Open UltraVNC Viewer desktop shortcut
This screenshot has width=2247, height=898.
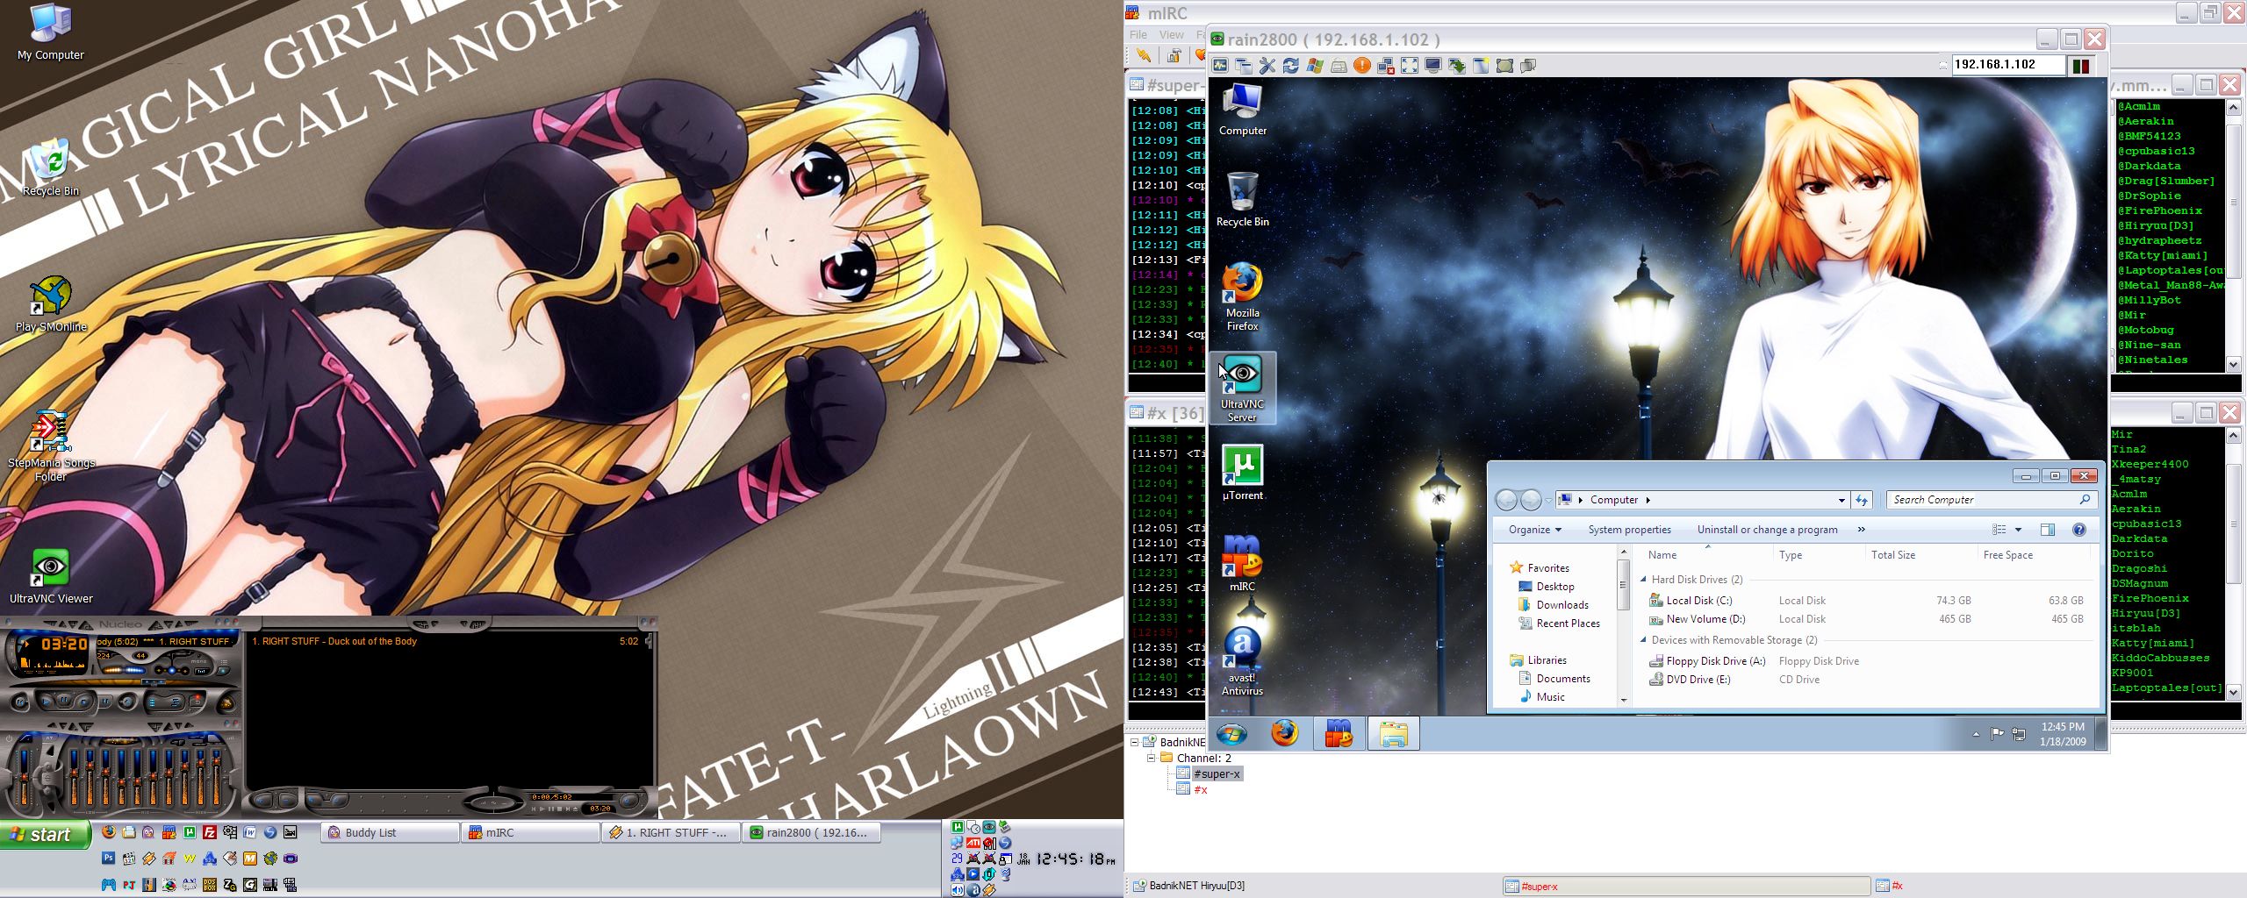[x=50, y=576]
